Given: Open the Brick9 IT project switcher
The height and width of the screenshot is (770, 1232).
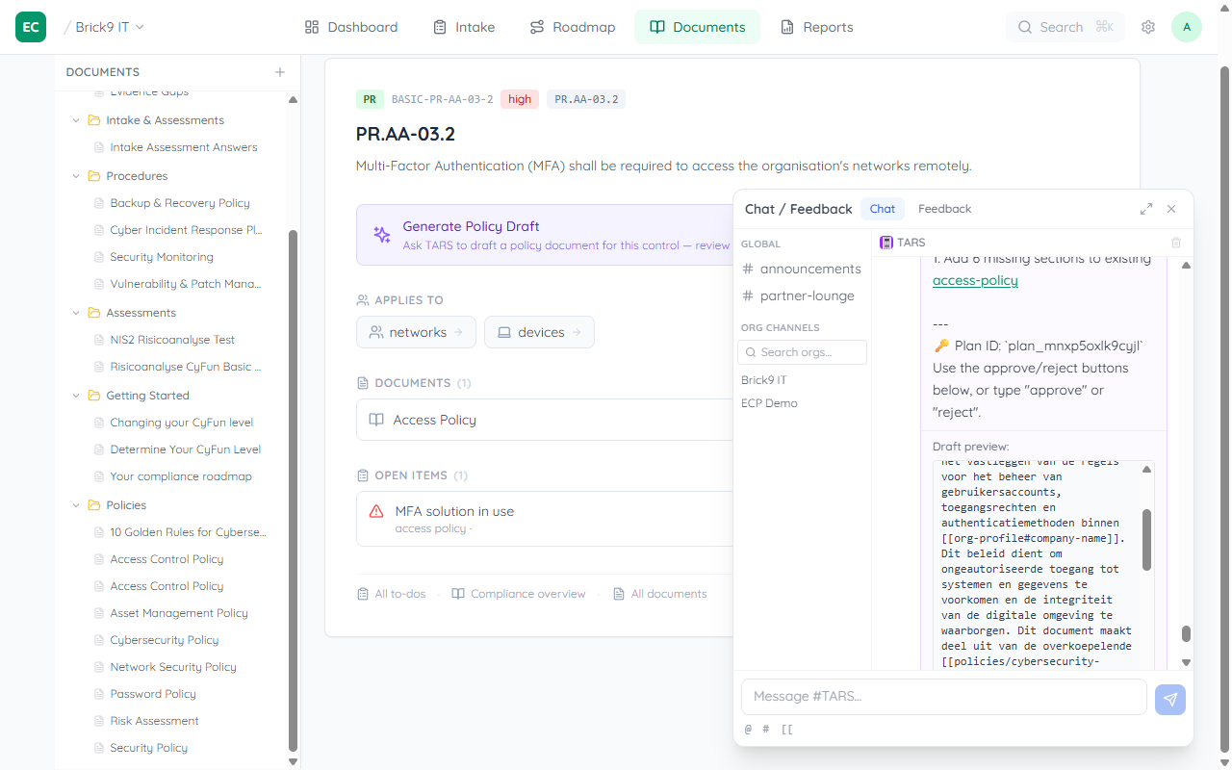Looking at the screenshot, I should [x=104, y=27].
